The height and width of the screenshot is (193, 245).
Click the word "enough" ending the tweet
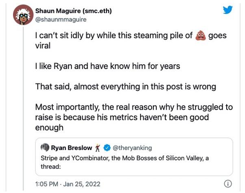click(49, 128)
